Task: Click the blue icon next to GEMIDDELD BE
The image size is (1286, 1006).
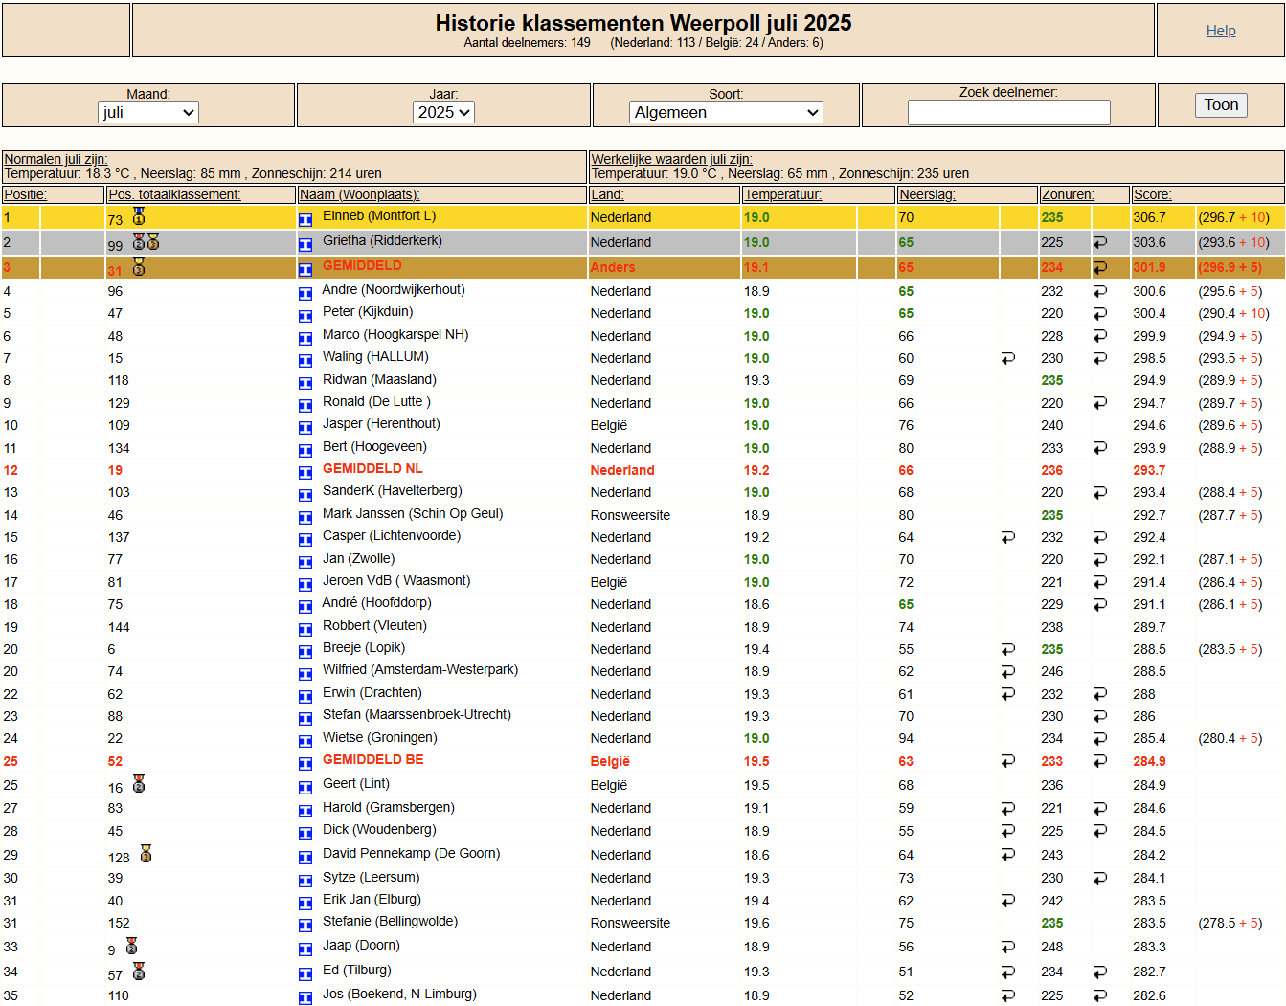Action: 305,764
